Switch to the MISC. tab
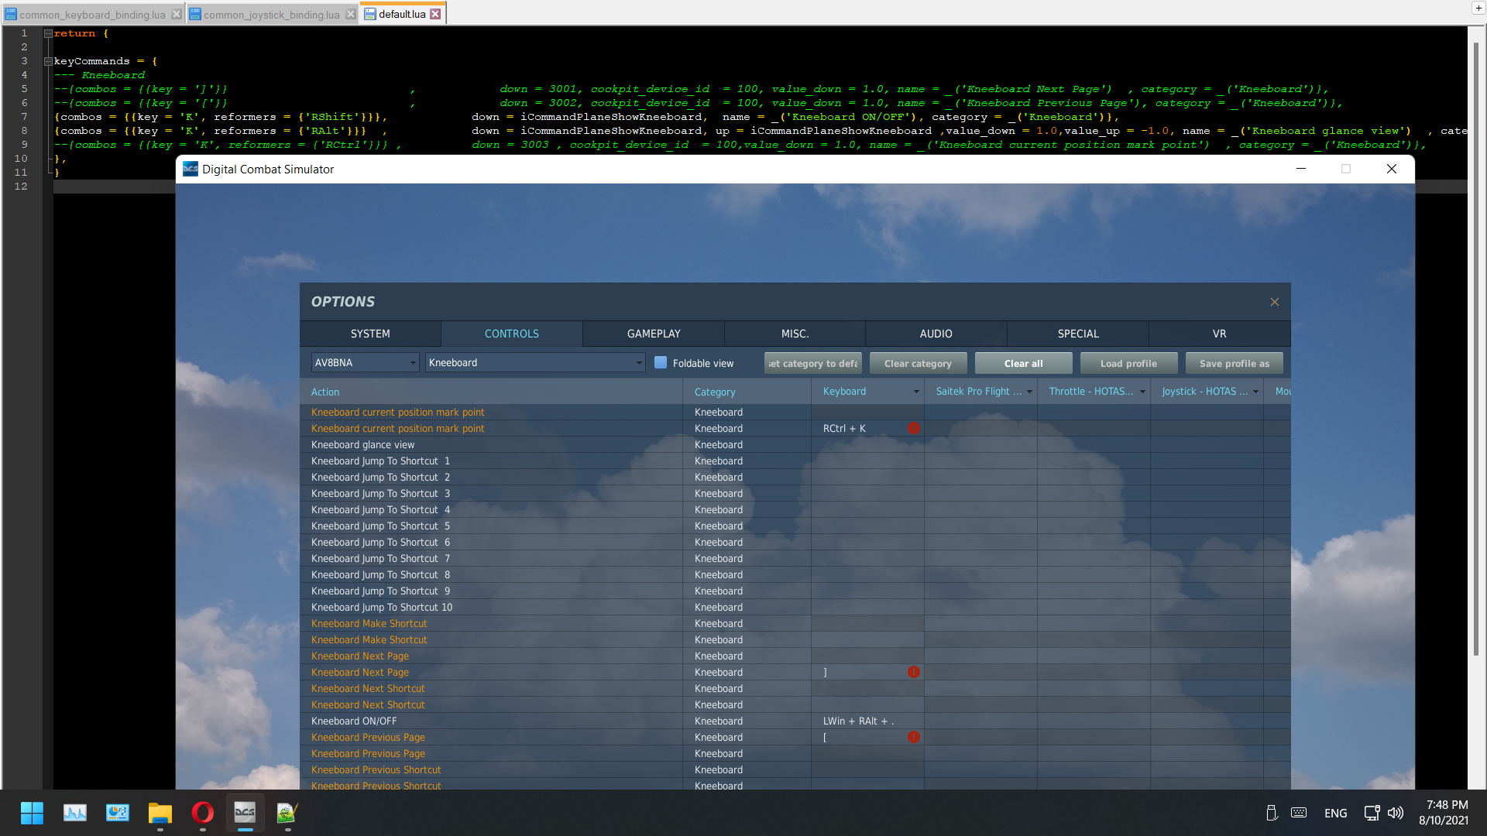1487x836 pixels. [x=795, y=334]
